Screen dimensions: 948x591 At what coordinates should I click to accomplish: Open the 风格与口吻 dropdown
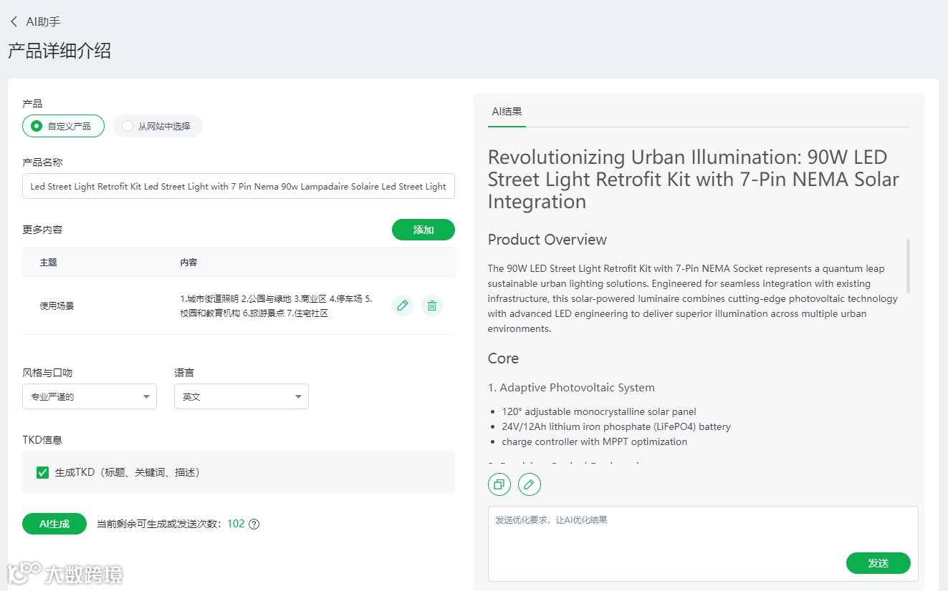pos(90,396)
